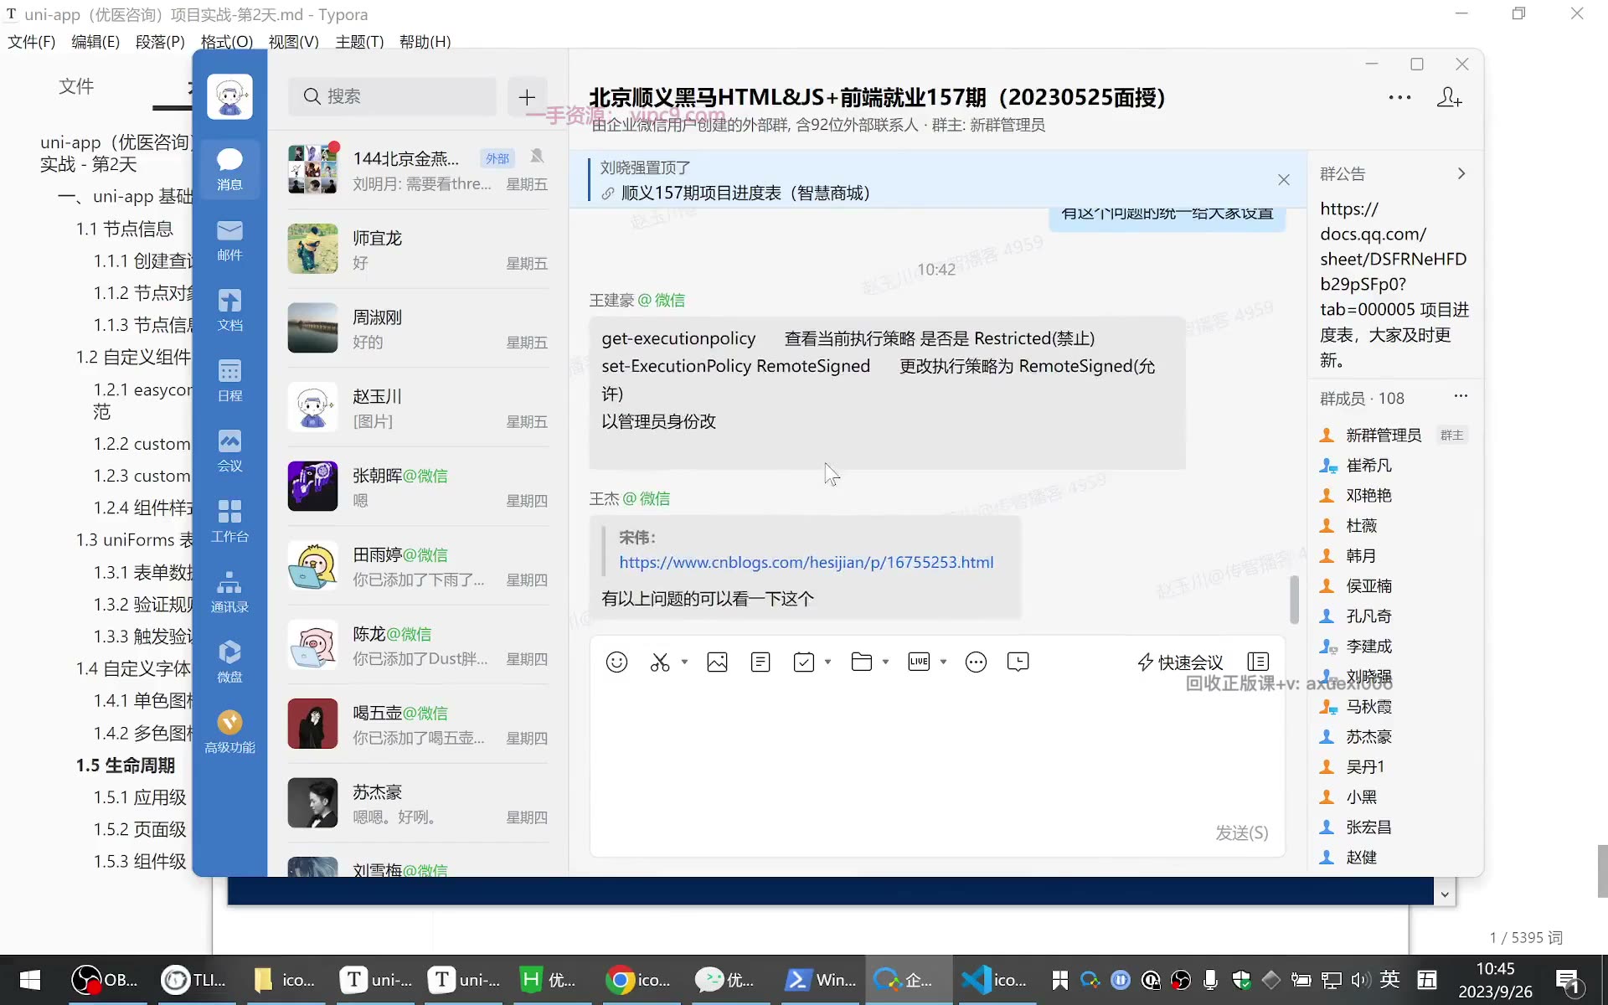Open the LIVE icon dropdown arrow
This screenshot has height=1005, width=1608.
click(x=943, y=662)
